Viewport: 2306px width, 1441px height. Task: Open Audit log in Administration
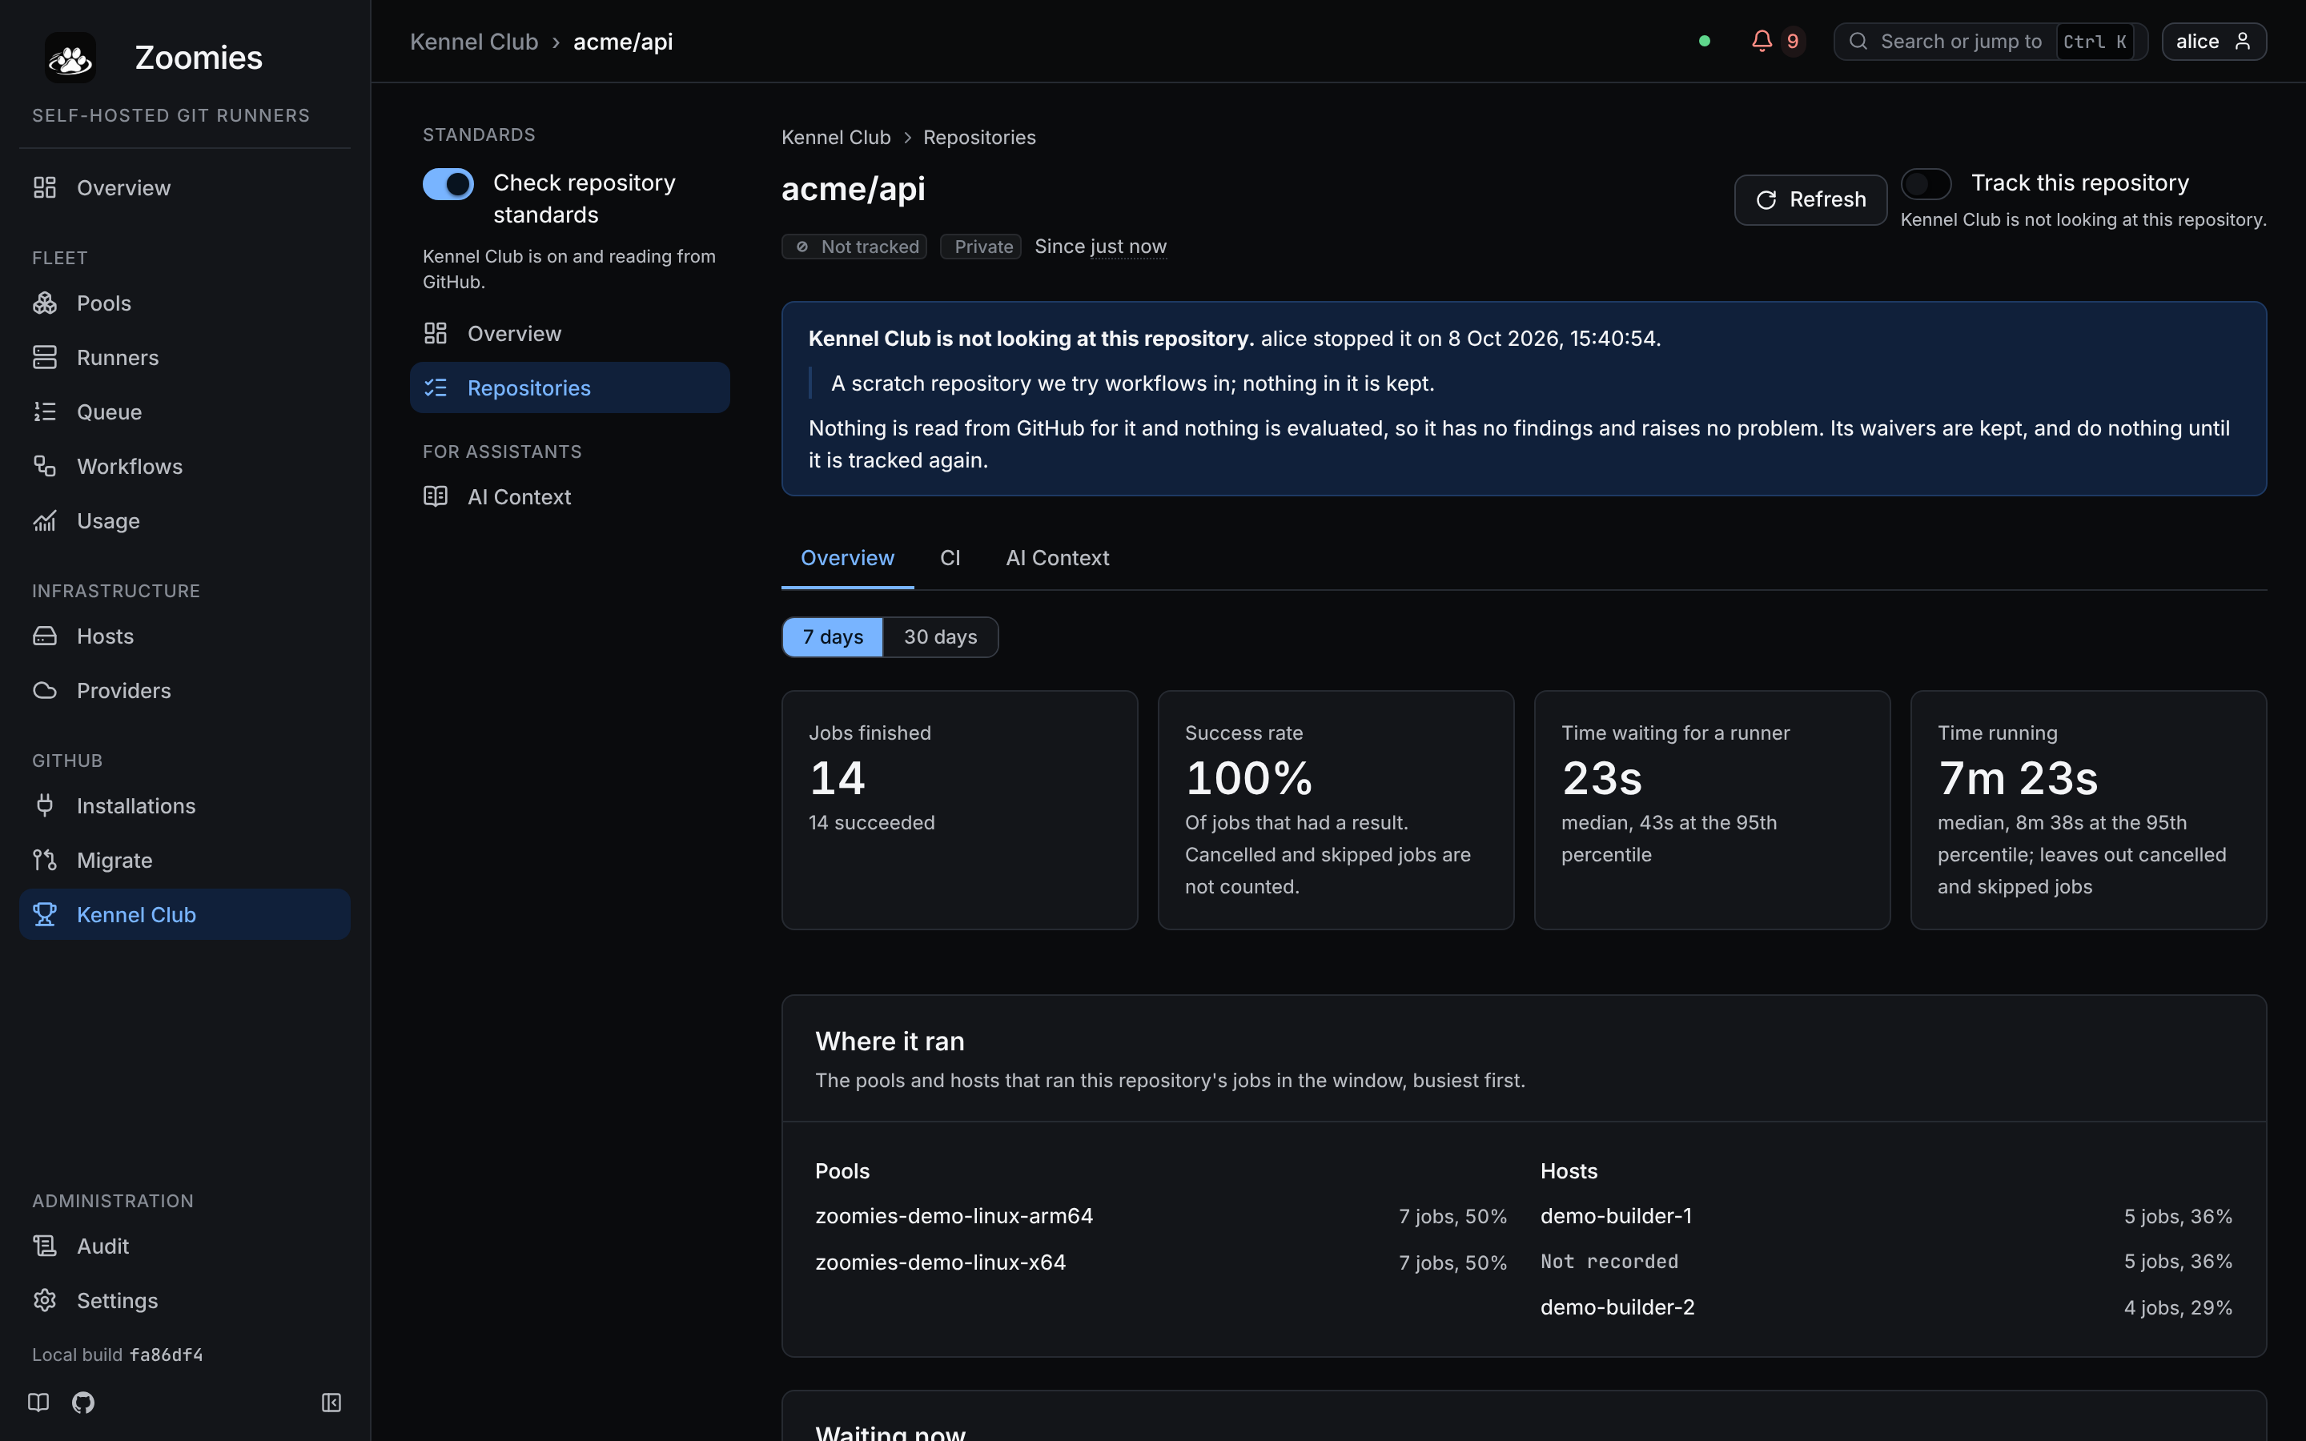coord(185,1246)
